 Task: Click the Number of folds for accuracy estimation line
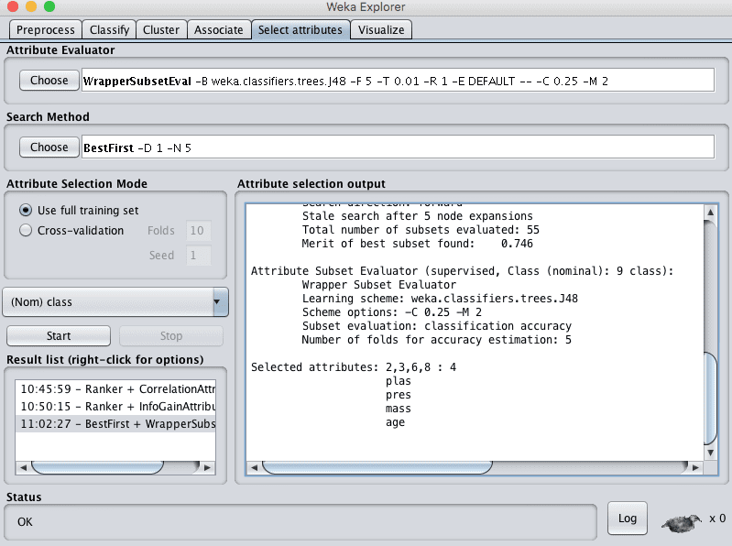coord(436,340)
